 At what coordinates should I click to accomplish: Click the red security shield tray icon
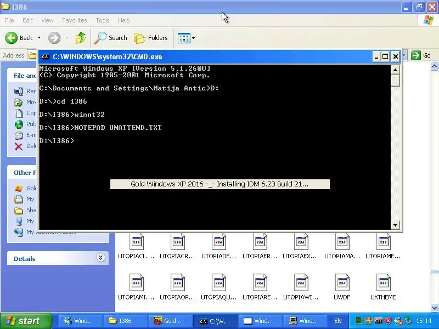[388, 321]
